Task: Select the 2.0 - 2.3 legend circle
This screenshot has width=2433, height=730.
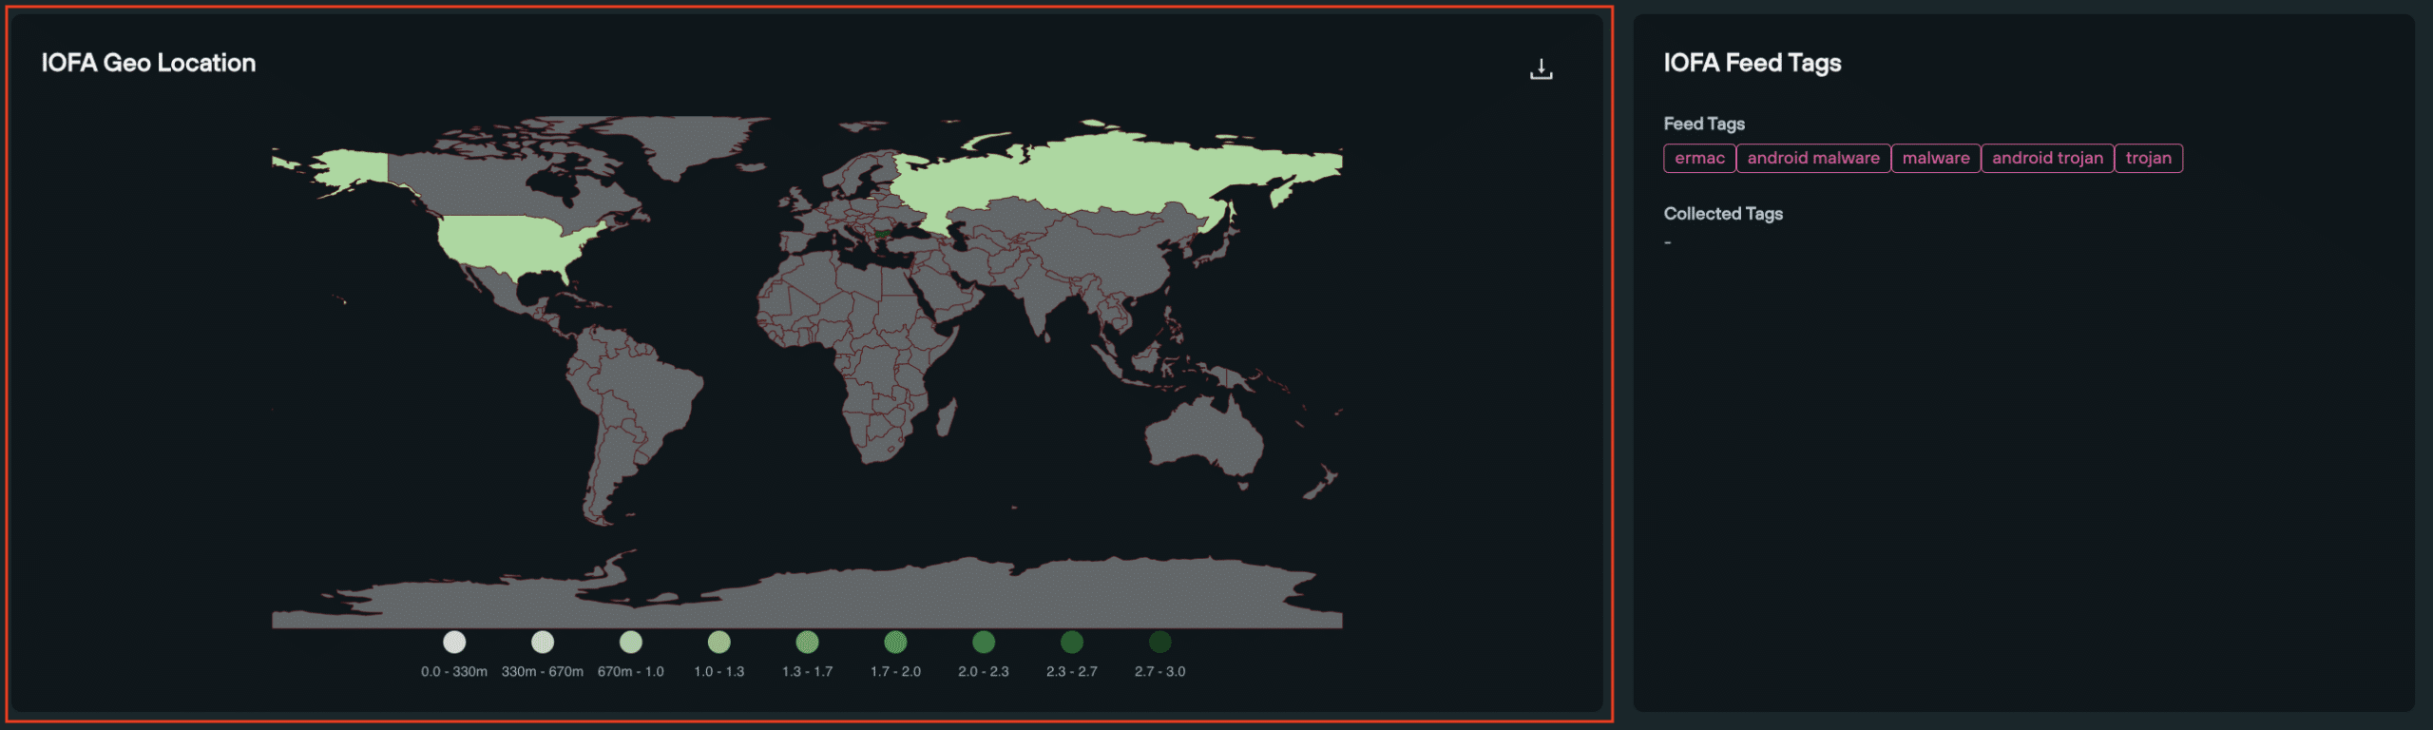Action: click(x=984, y=643)
